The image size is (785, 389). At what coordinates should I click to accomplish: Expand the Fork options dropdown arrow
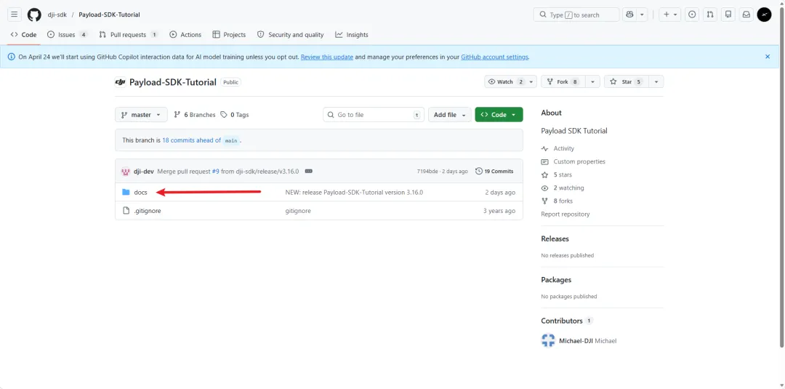click(x=593, y=81)
